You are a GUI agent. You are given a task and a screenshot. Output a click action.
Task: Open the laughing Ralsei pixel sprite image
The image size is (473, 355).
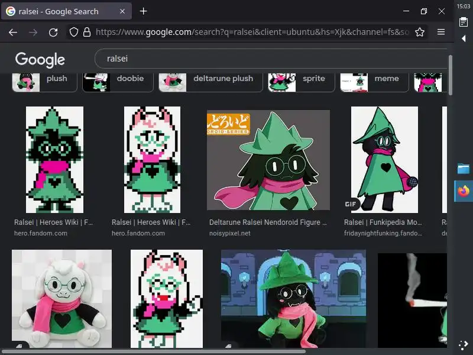[167, 299]
